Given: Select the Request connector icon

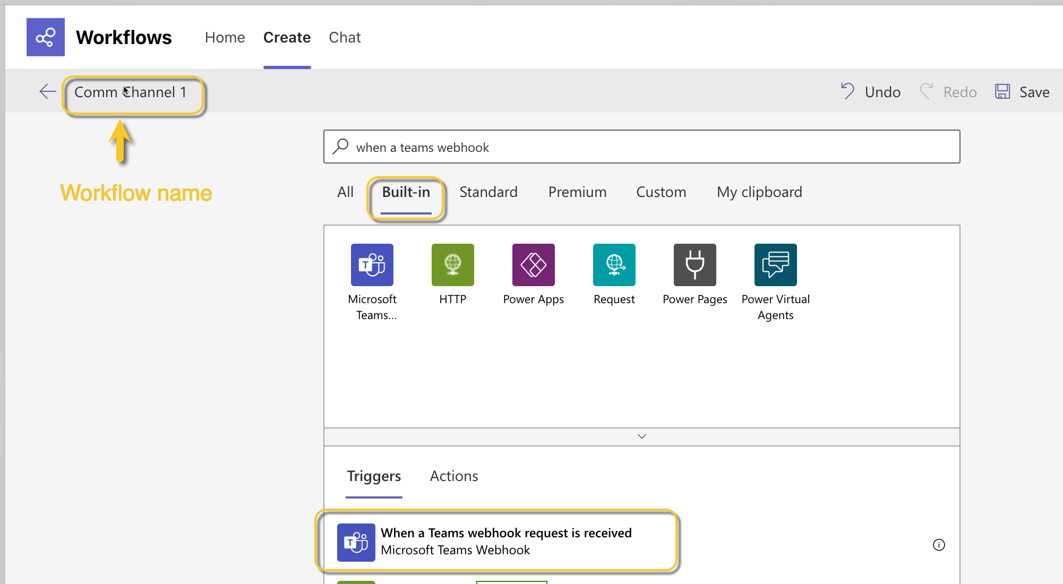Looking at the screenshot, I should point(614,265).
